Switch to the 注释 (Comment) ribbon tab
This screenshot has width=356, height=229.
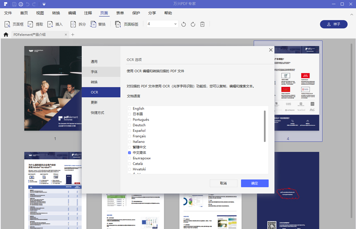[88, 13]
